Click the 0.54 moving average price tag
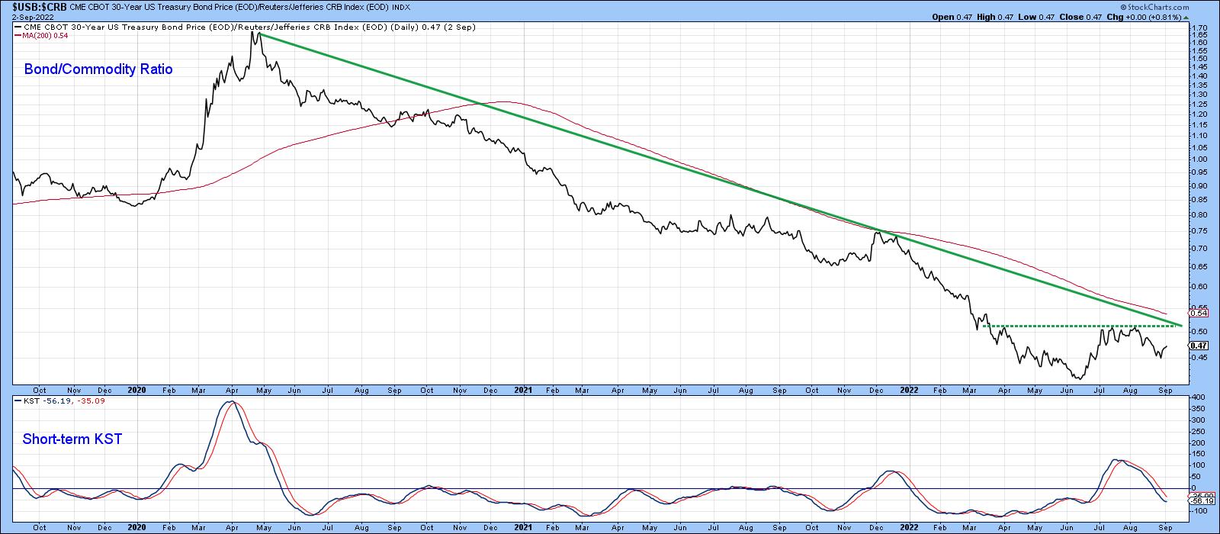 [x=1198, y=313]
